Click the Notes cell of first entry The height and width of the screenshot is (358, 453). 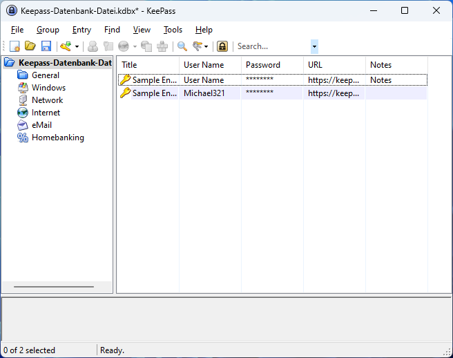(380, 80)
